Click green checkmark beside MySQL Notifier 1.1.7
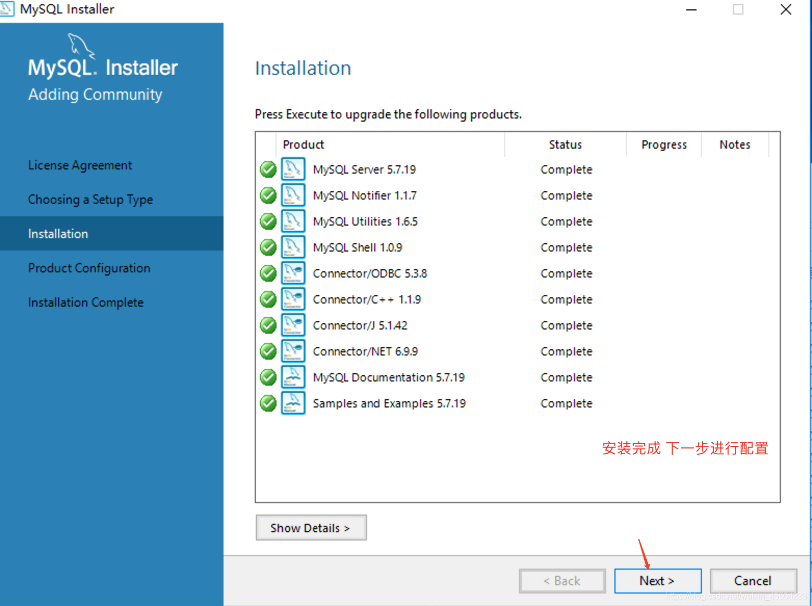Image resolution: width=812 pixels, height=606 pixels. (x=268, y=195)
